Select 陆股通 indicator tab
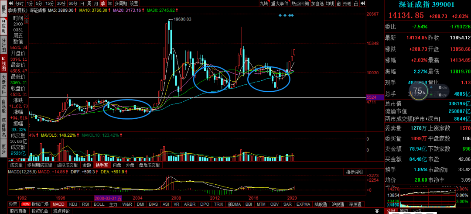 click(x=321, y=204)
